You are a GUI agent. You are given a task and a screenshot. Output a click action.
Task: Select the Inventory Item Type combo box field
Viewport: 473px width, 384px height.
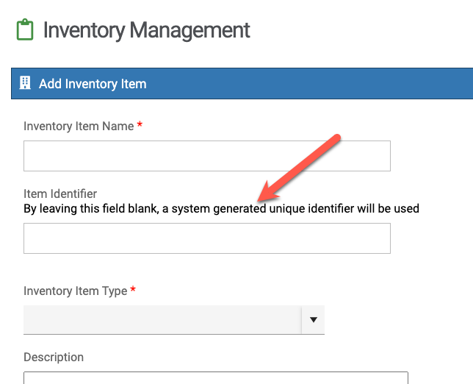click(162, 320)
